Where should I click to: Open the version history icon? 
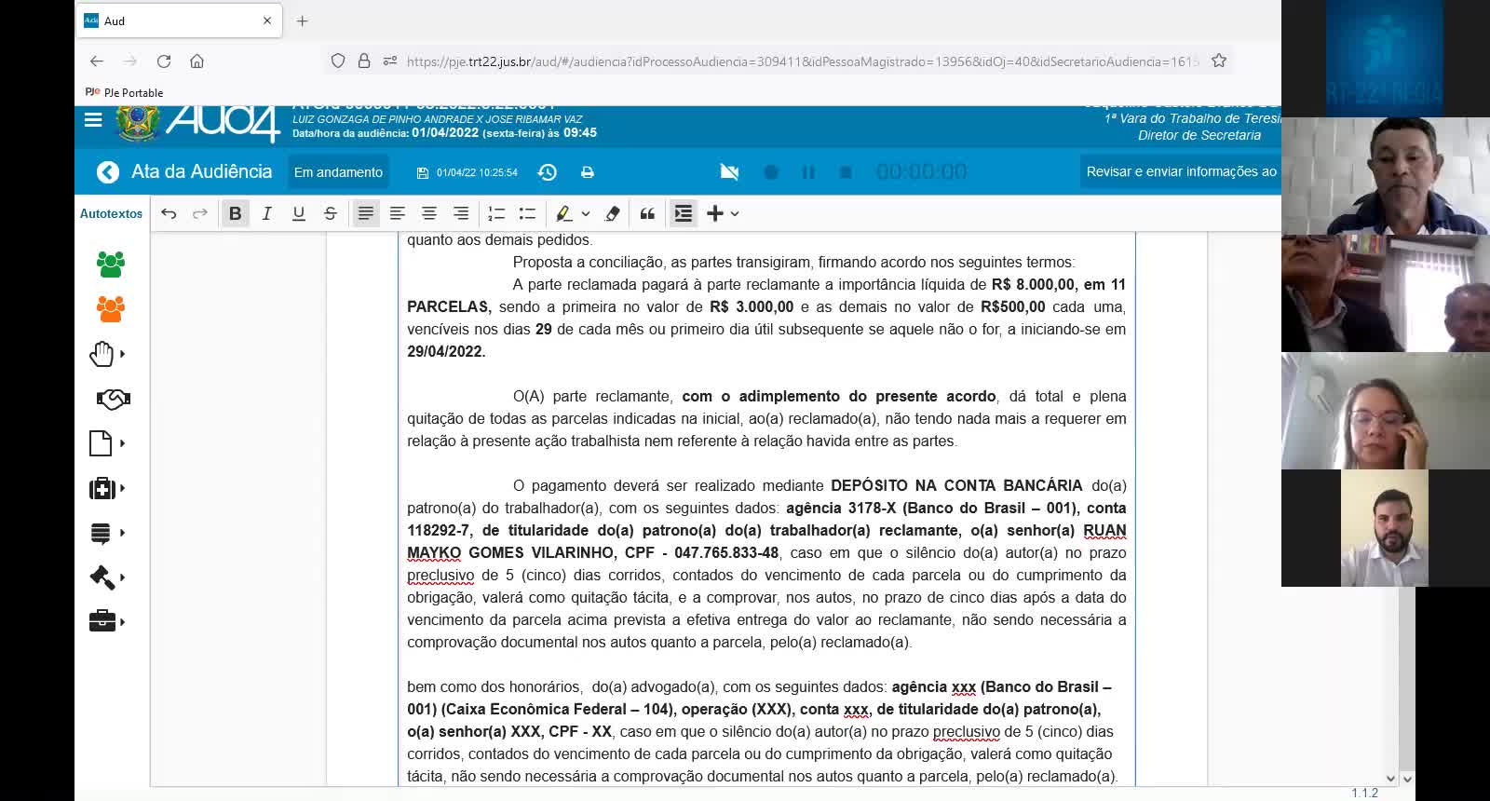coord(548,172)
